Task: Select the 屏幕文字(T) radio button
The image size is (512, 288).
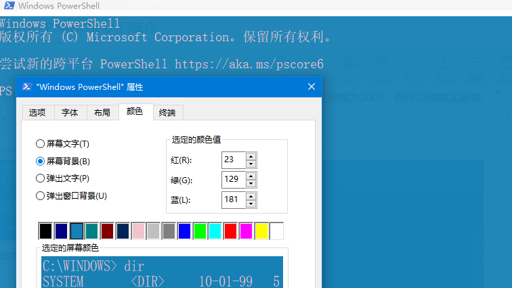Action: pos(62,144)
